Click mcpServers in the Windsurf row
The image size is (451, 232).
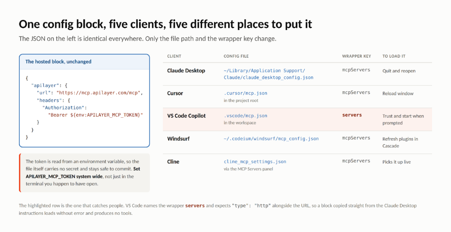pyautogui.click(x=356, y=138)
